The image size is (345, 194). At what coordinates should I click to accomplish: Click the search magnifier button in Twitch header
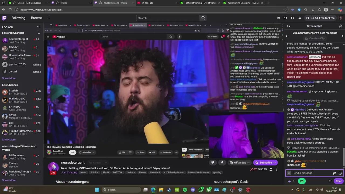tap(203, 18)
